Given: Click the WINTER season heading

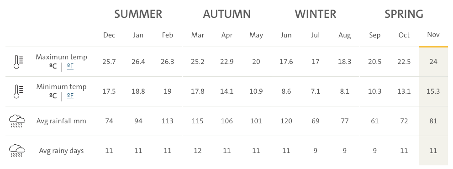Looking at the screenshot, I should [x=316, y=14].
